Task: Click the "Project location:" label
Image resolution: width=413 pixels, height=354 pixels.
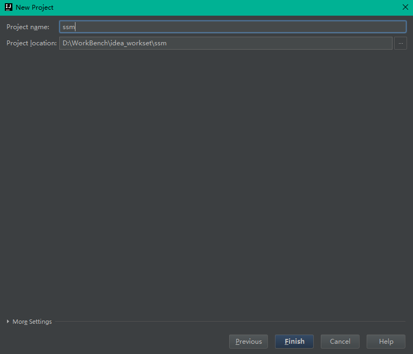Action: point(31,43)
